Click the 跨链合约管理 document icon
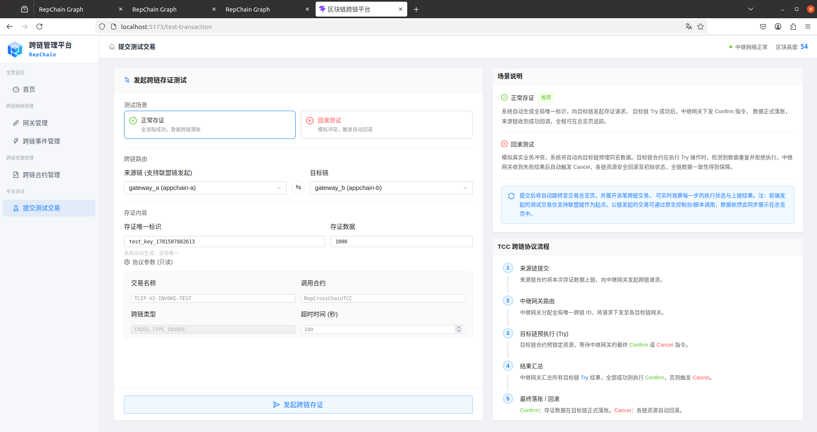The width and height of the screenshot is (817, 432). coord(16,175)
